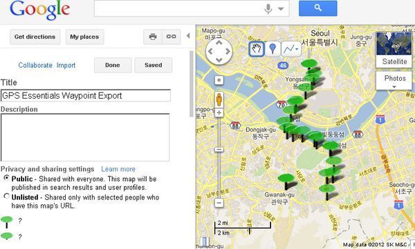Click the second green waypoint icon in the list
Image resolution: width=415 pixels, height=249 pixels.
pyautogui.click(x=7, y=236)
